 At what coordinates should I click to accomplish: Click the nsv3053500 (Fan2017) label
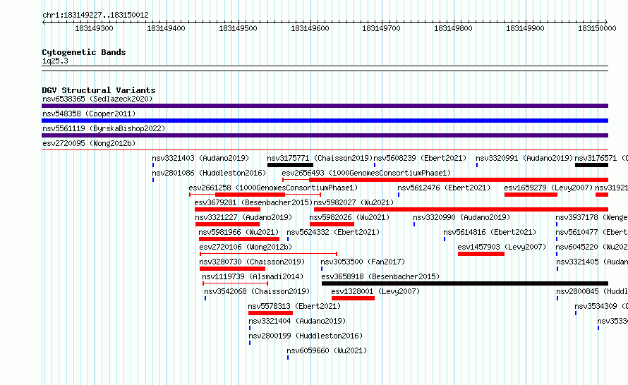coord(363,262)
